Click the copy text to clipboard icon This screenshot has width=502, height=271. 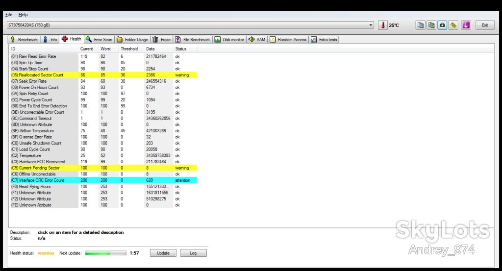click(420, 25)
